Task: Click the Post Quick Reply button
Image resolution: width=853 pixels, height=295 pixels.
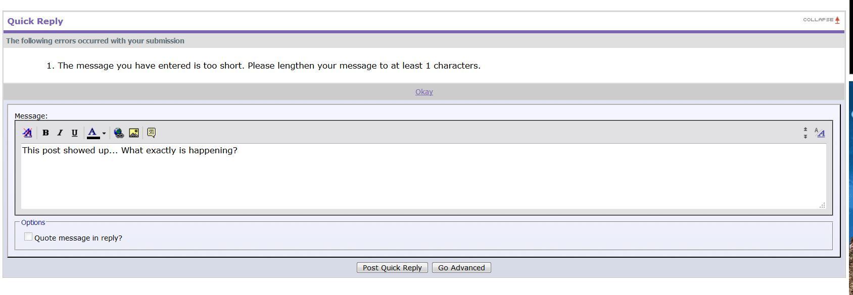Action: coord(392,268)
